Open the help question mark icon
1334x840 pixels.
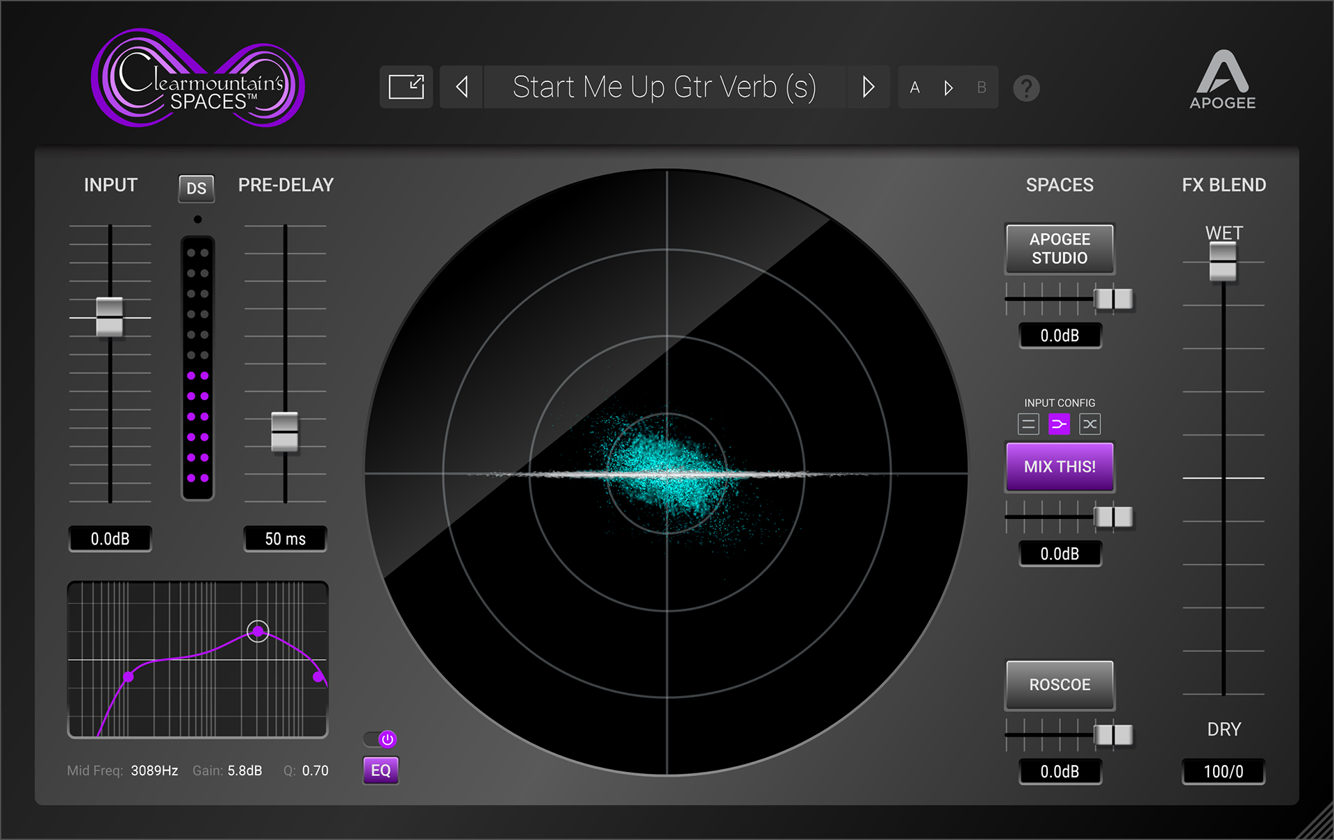[1026, 88]
